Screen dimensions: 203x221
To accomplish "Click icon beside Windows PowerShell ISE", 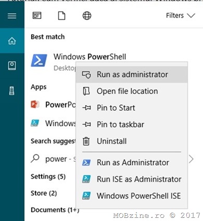I will [x=86, y=196].
